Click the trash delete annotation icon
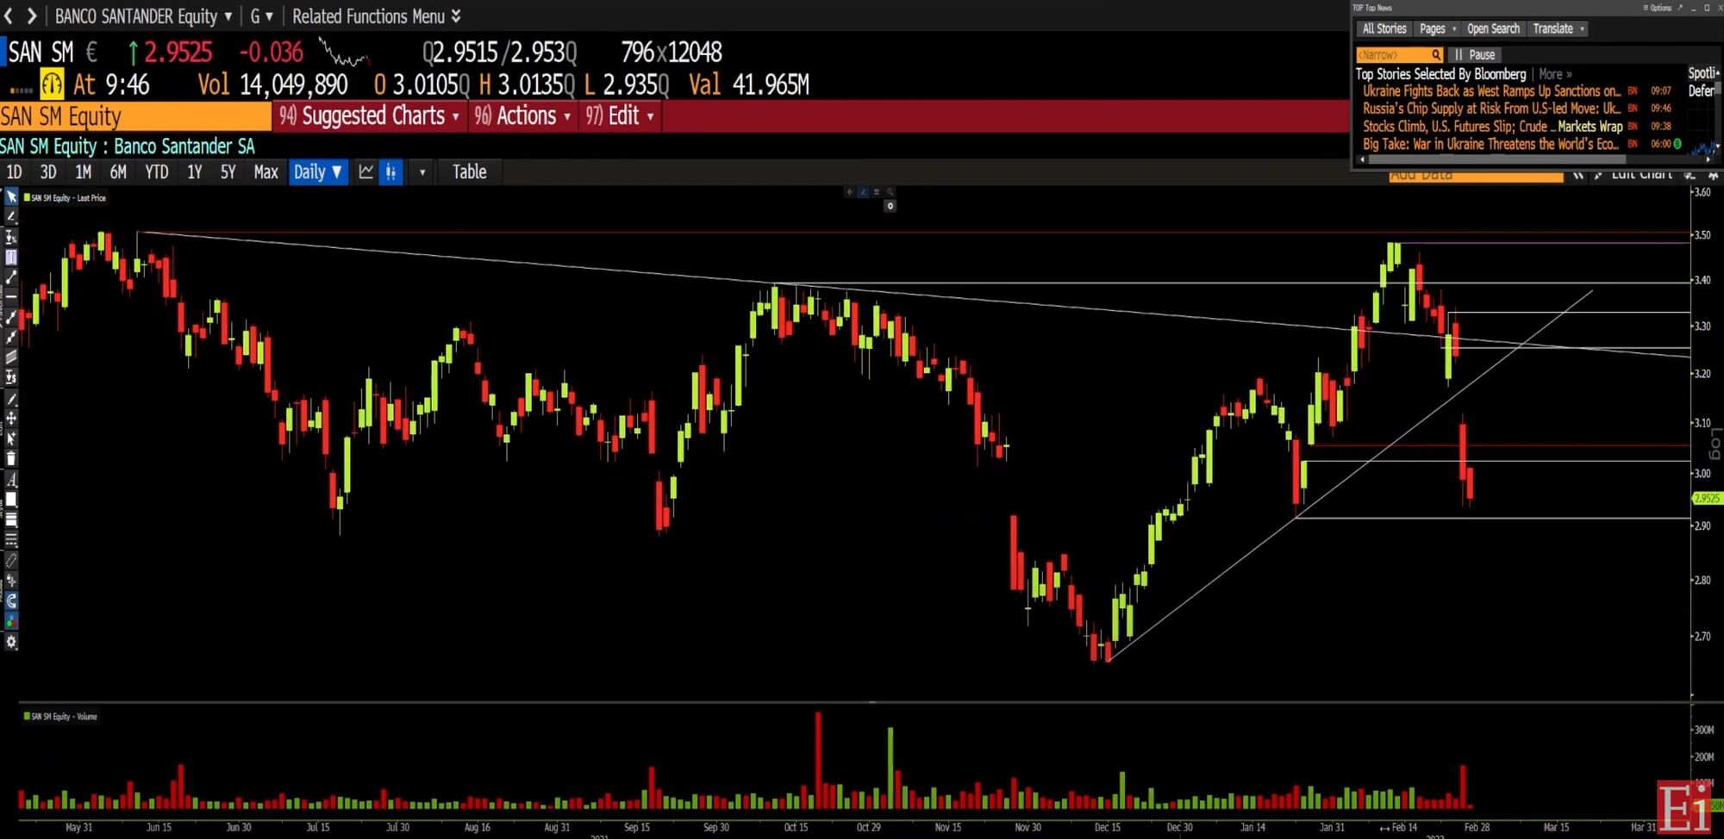The image size is (1724, 839). (11, 458)
